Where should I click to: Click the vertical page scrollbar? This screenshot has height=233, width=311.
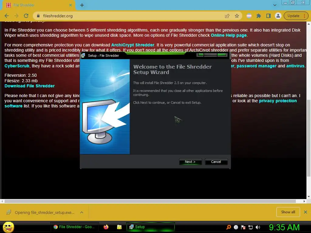point(309,139)
